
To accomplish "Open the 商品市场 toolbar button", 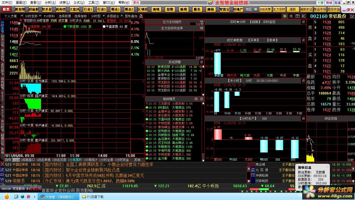I will pos(320,9).
